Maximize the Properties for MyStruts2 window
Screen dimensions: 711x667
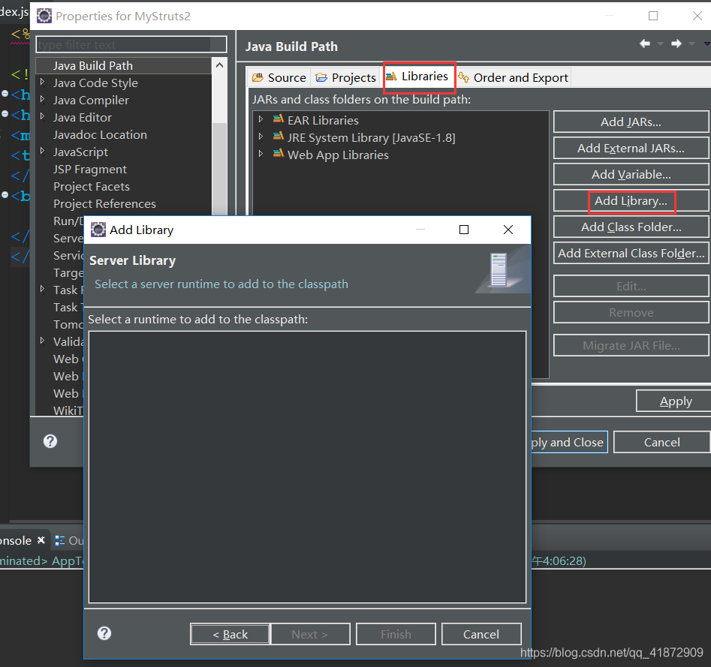tap(653, 16)
